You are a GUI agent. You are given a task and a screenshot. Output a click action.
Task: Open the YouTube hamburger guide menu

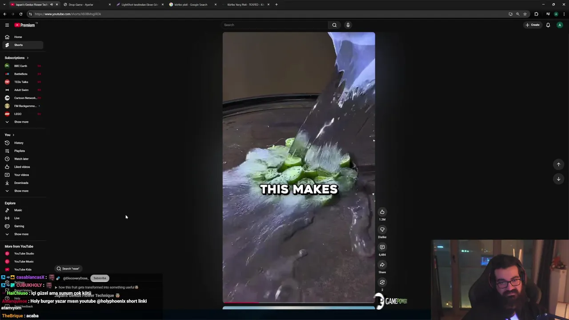pyautogui.click(x=7, y=25)
